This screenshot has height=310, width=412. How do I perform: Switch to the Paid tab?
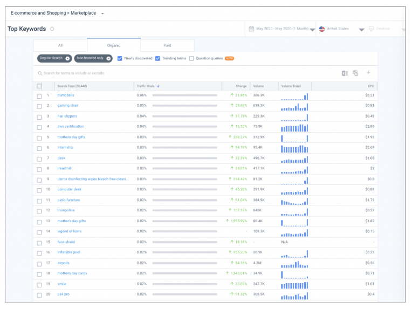point(167,45)
